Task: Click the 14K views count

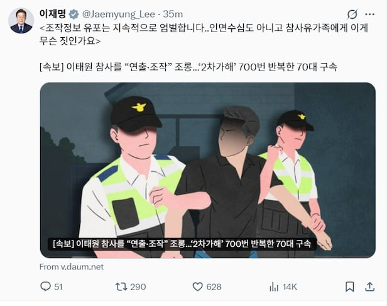Action: tap(290, 287)
